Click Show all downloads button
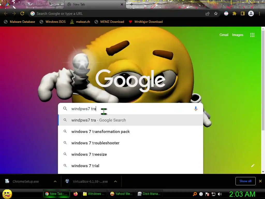This screenshot has width=265, height=199. point(245,181)
